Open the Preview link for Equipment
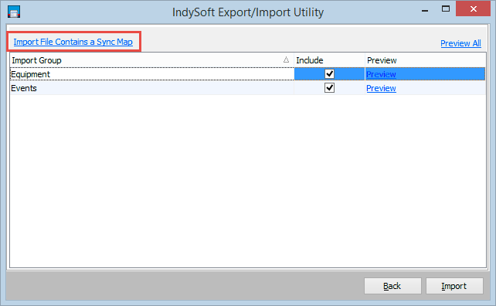This screenshot has width=496, height=306. 381,74
